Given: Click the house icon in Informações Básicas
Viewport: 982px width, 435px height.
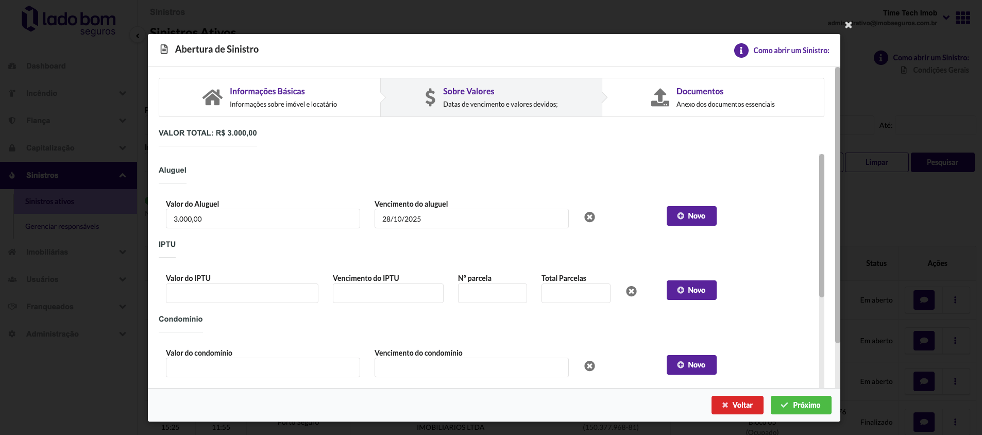Looking at the screenshot, I should tap(212, 97).
